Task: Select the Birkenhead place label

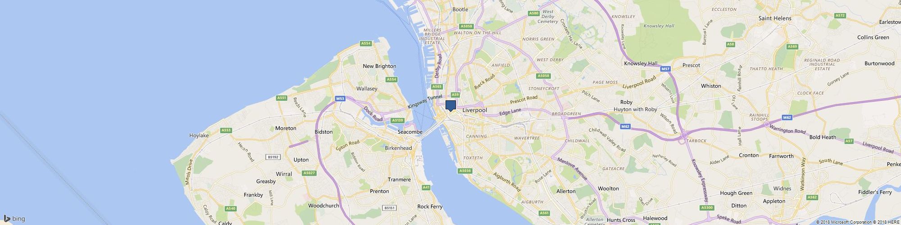Action: [x=399, y=148]
